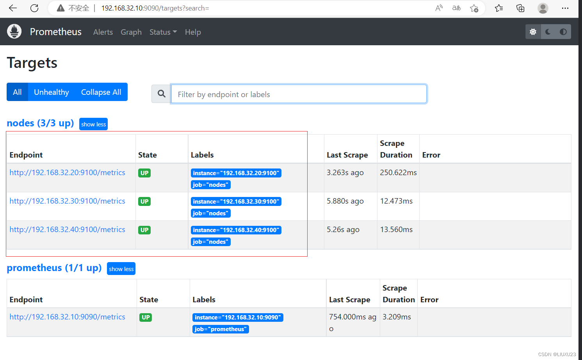The height and width of the screenshot is (360, 582).
Task: Open the 192.168.32.20:9100 metrics endpoint link
Action: [x=68, y=172]
